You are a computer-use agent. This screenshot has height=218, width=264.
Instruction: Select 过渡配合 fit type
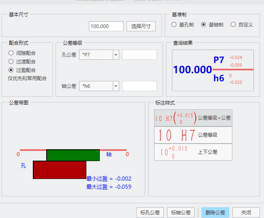coord(11,61)
